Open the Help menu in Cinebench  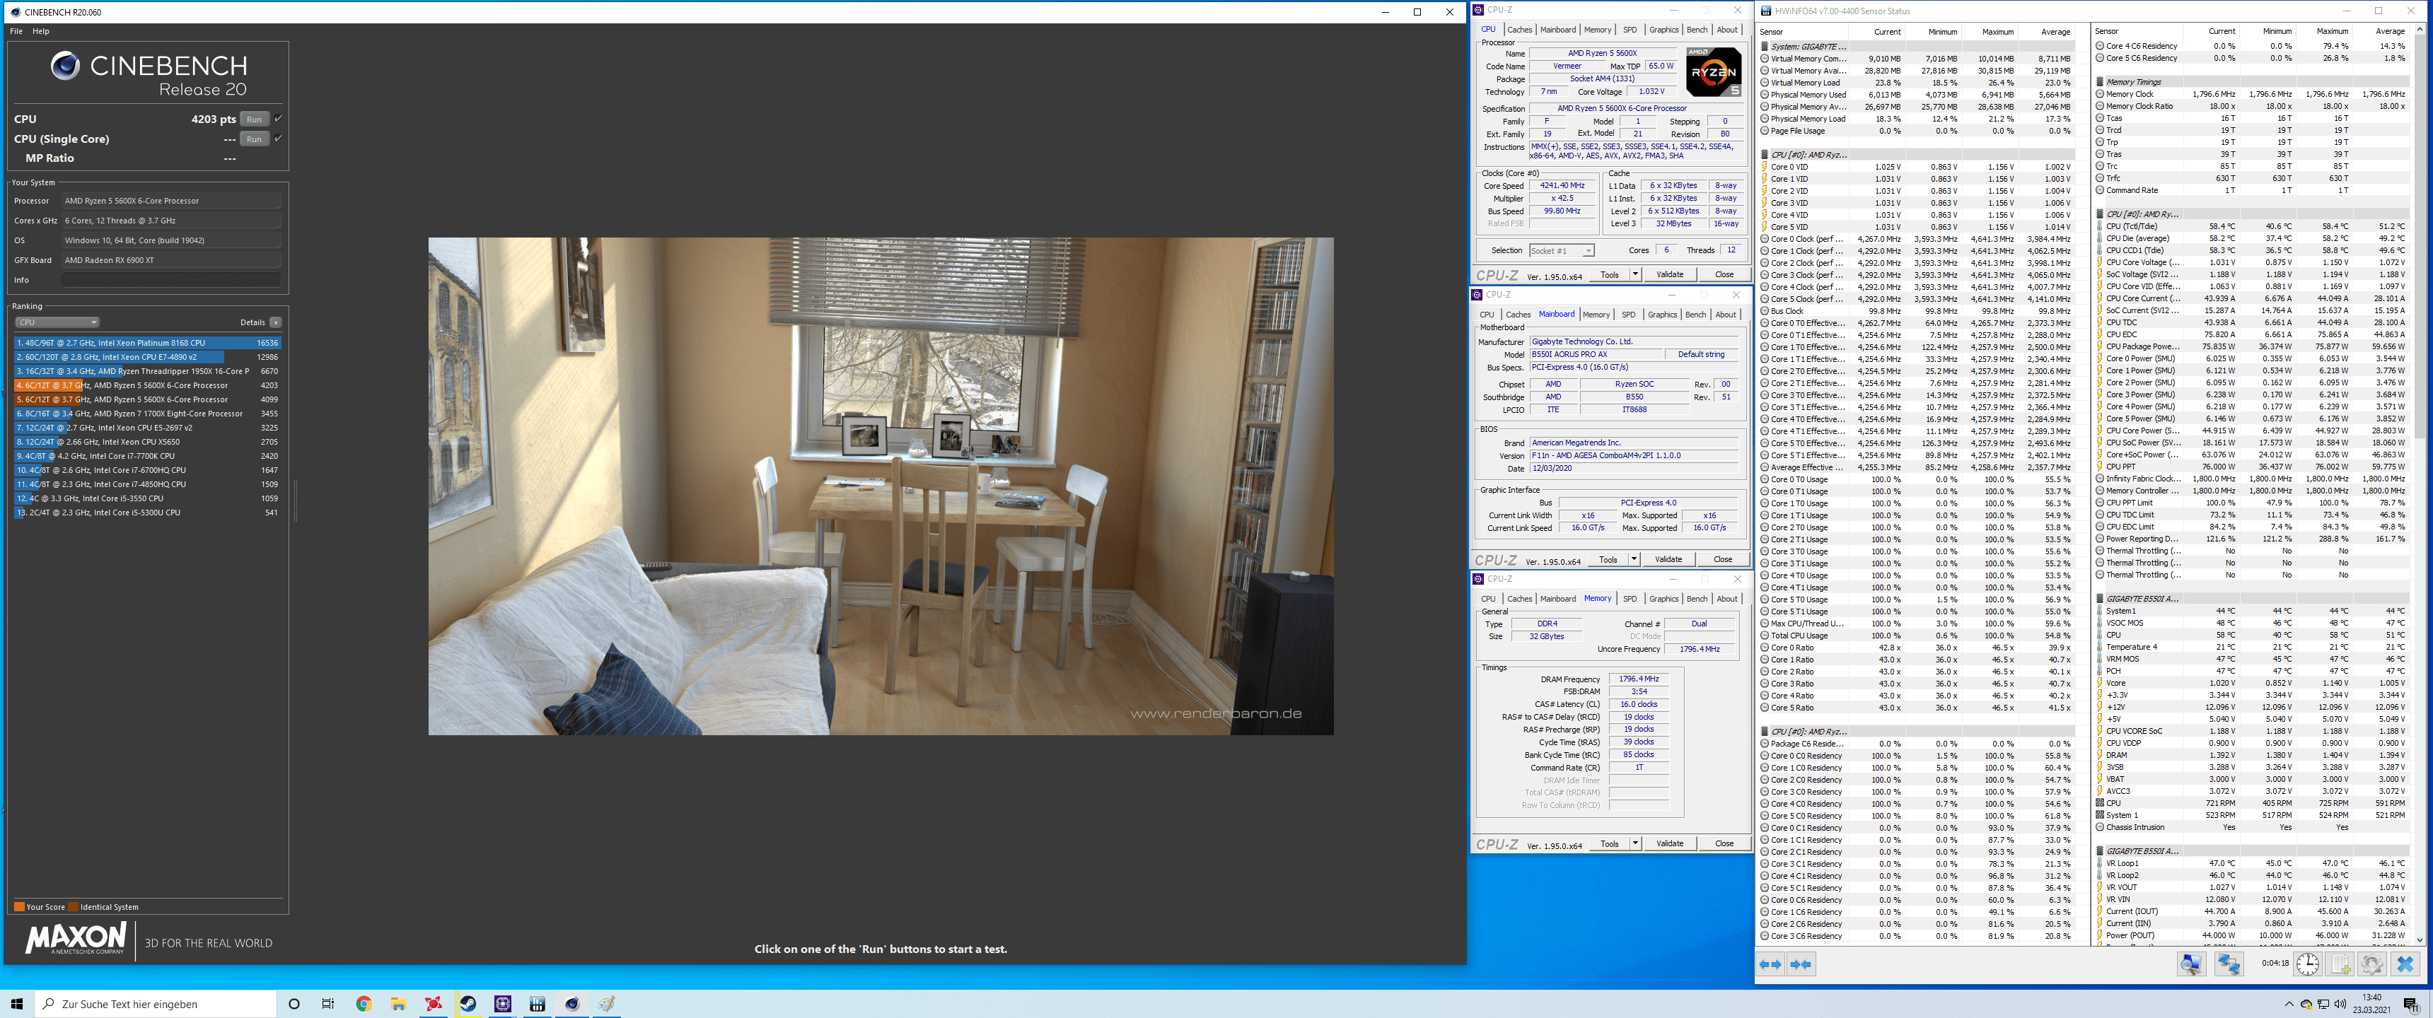coord(40,31)
